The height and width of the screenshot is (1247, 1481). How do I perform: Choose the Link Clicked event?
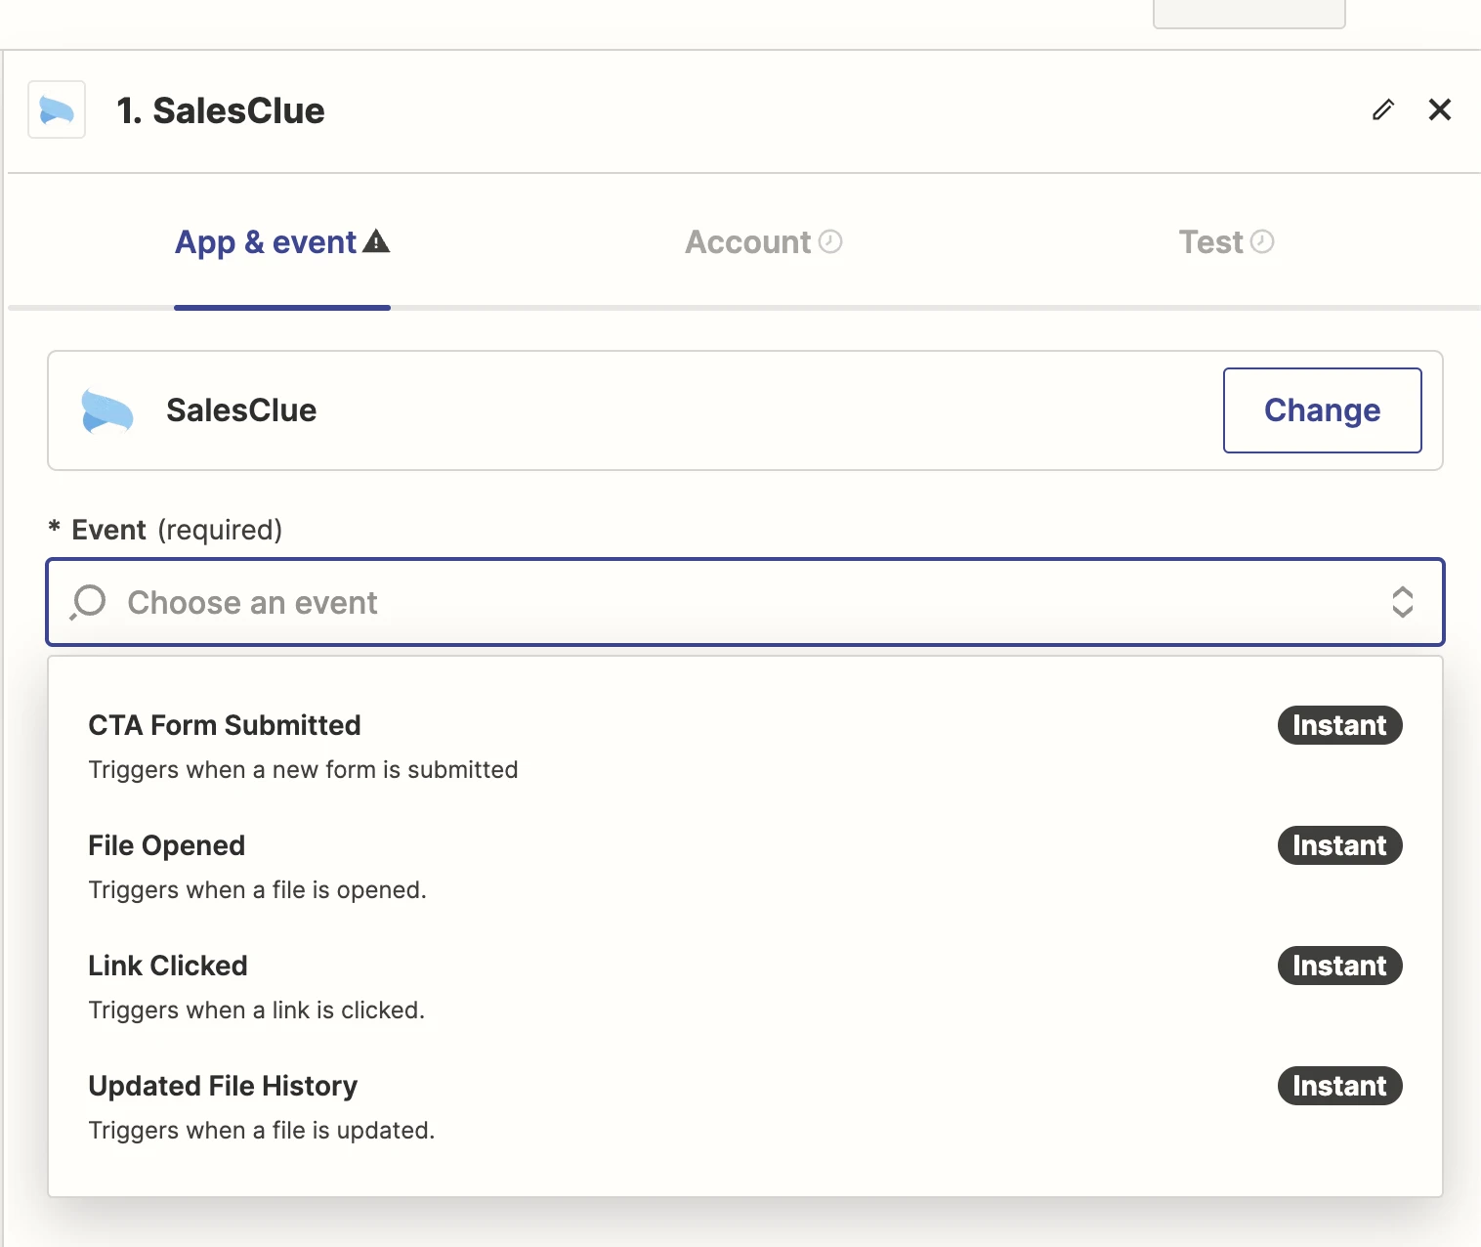[x=745, y=987]
